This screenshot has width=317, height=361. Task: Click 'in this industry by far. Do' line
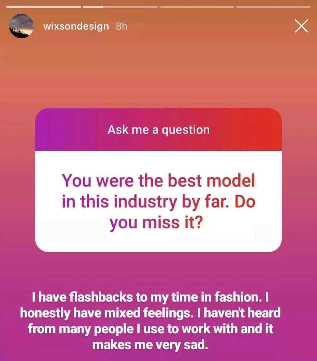158,202
